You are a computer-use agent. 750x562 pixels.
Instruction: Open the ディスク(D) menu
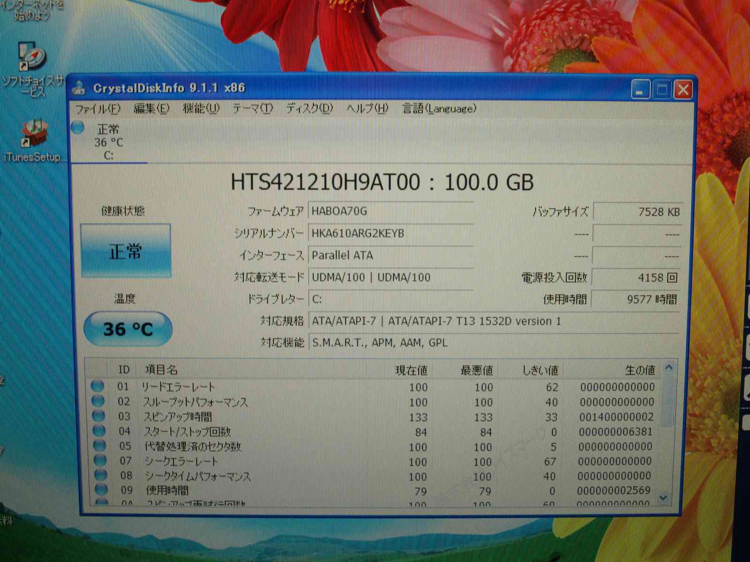coord(309,109)
